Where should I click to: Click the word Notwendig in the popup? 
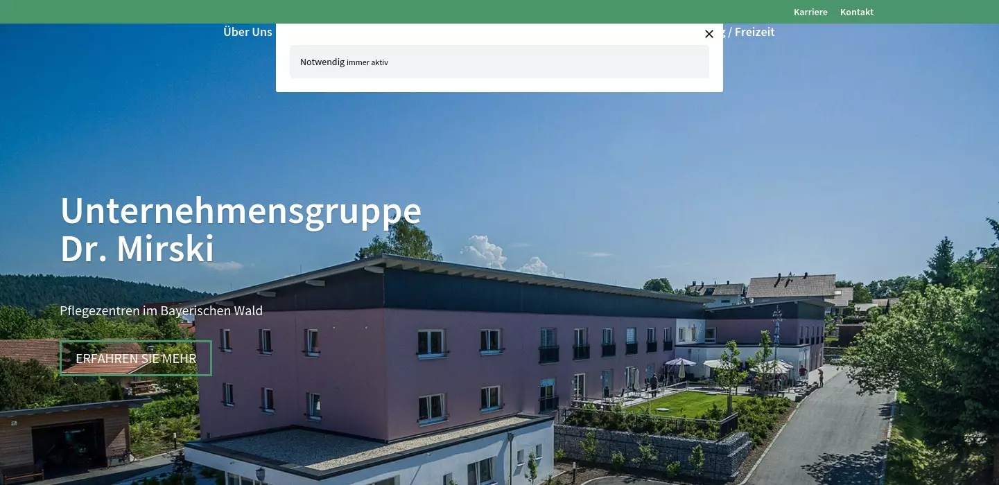[322, 62]
